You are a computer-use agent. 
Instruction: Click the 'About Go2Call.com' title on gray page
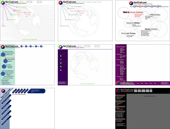150,96
